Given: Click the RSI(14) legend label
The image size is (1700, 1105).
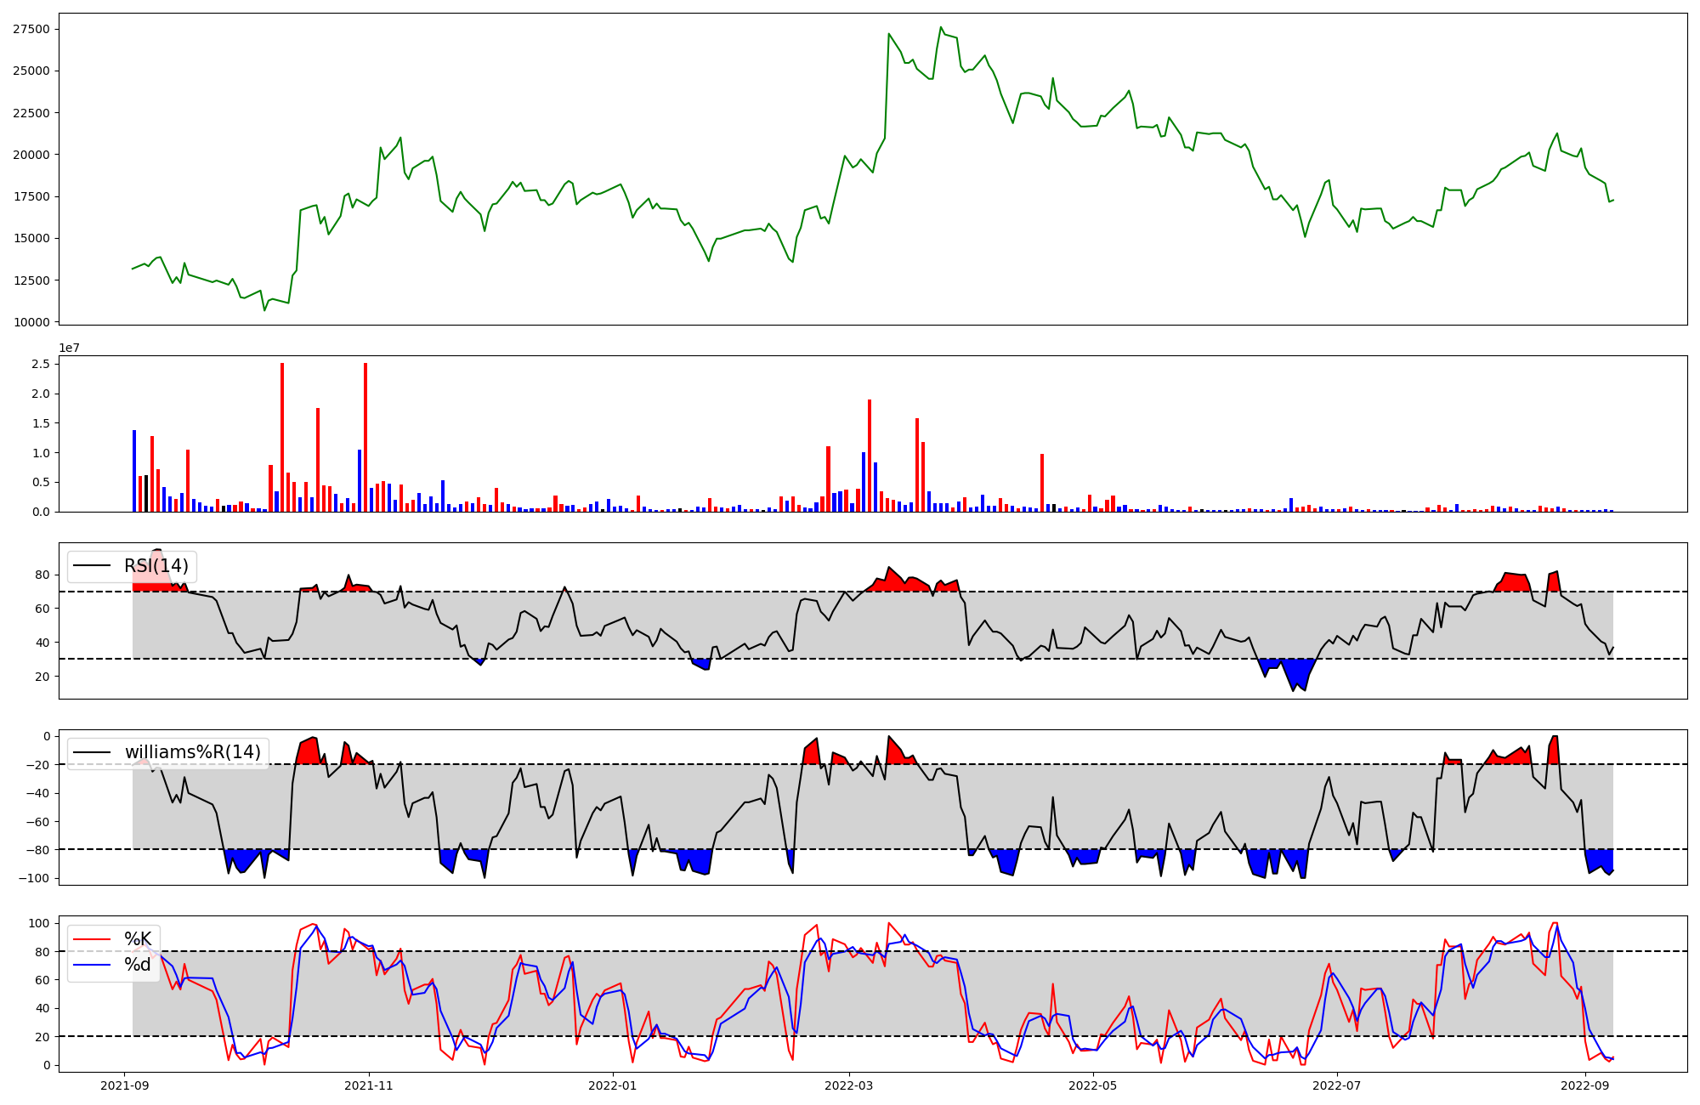Looking at the screenshot, I should [x=156, y=566].
